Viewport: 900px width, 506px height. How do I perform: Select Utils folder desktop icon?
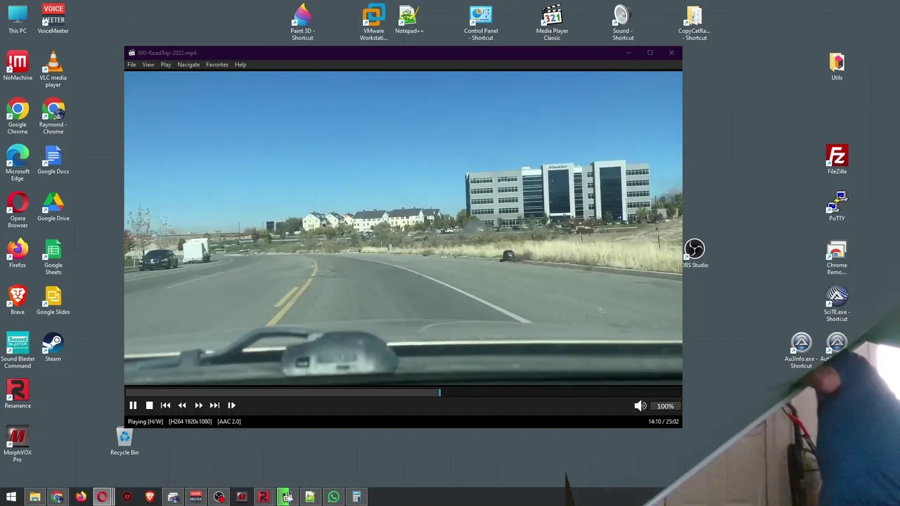[837, 66]
